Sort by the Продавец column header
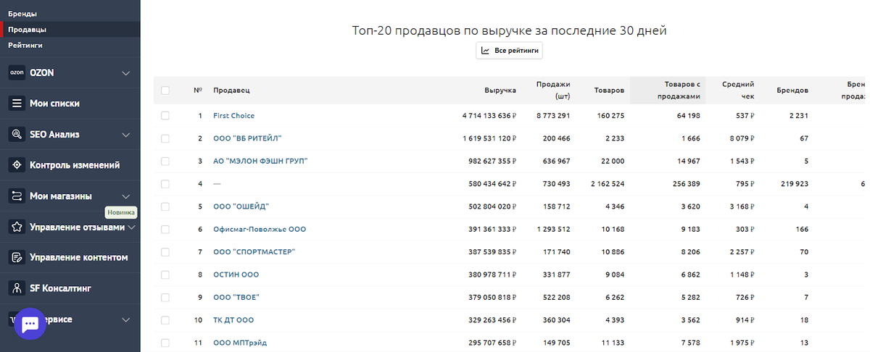Screen dimensions: 870x352 pos(231,91)
